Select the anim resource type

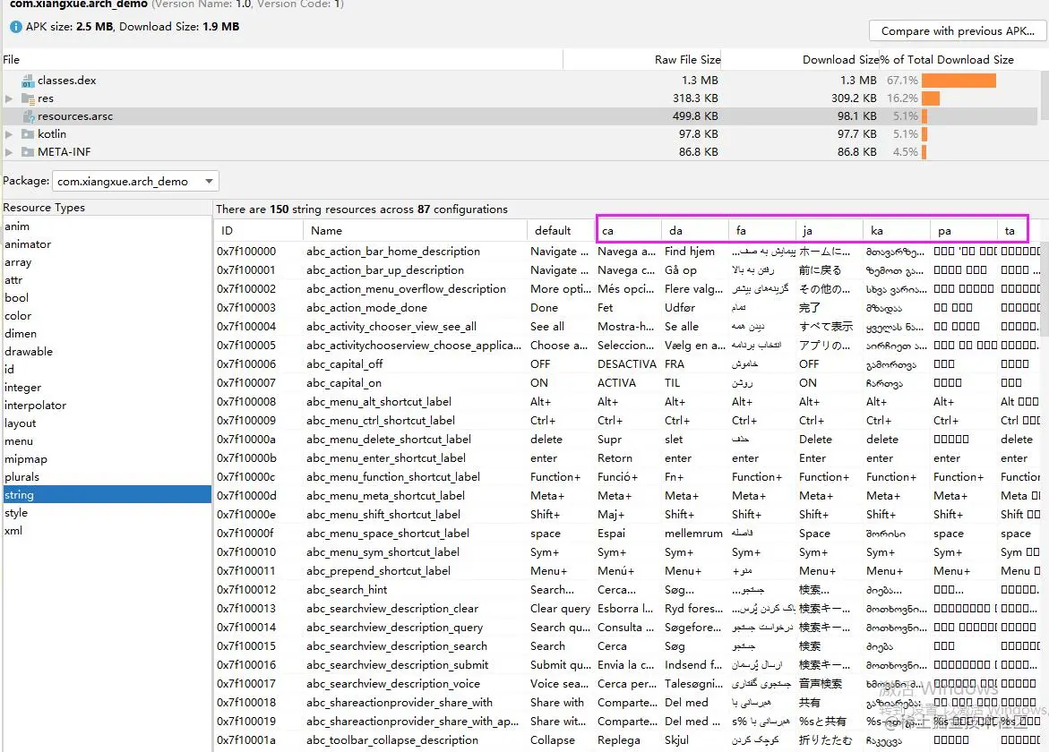(107, 226)
